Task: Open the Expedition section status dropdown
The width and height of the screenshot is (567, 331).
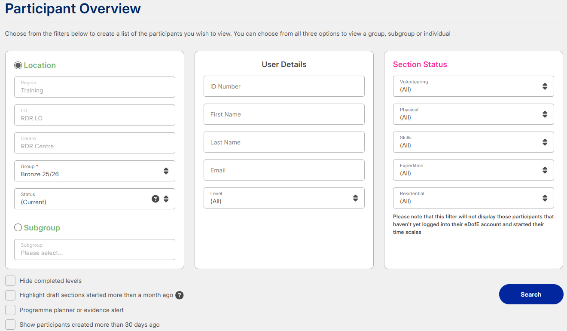Action: (473, 170)
